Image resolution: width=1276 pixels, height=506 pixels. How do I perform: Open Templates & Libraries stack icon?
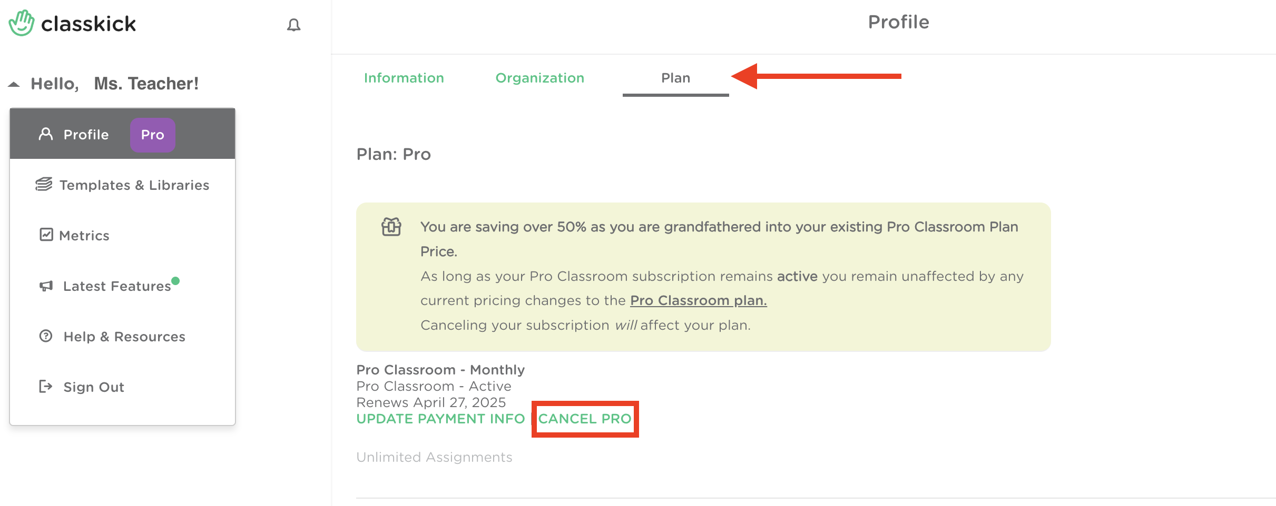coord(44,185)
